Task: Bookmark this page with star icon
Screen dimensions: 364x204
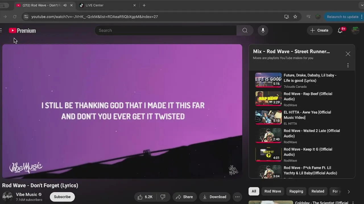Action: click(295, 17)
